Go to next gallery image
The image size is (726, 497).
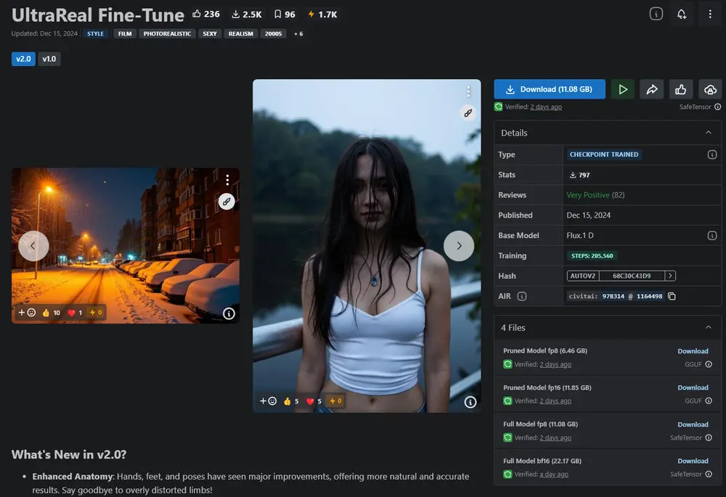459,246
